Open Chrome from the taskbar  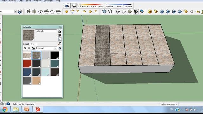(5, 110)
